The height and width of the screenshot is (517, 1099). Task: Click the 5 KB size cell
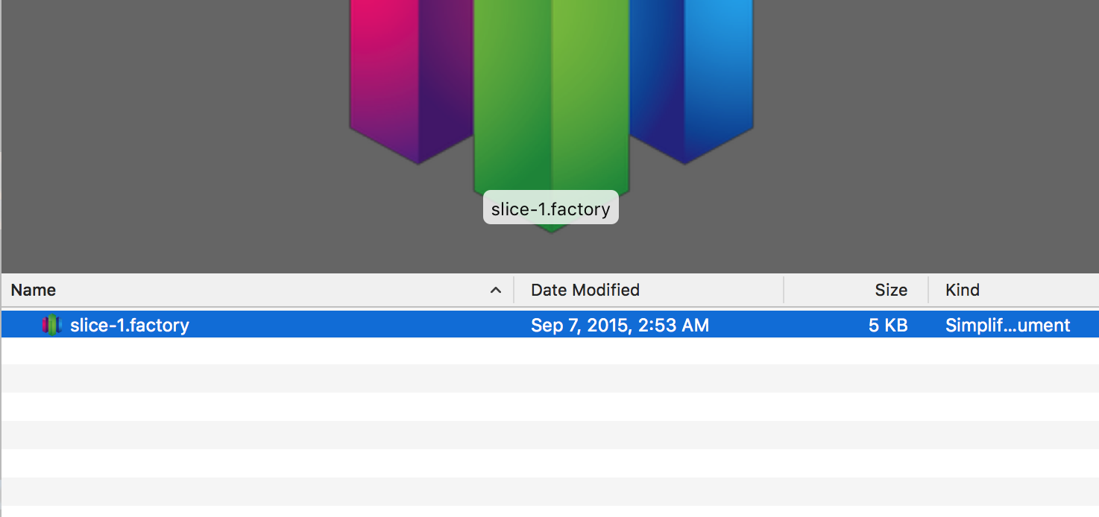[888, 325]
